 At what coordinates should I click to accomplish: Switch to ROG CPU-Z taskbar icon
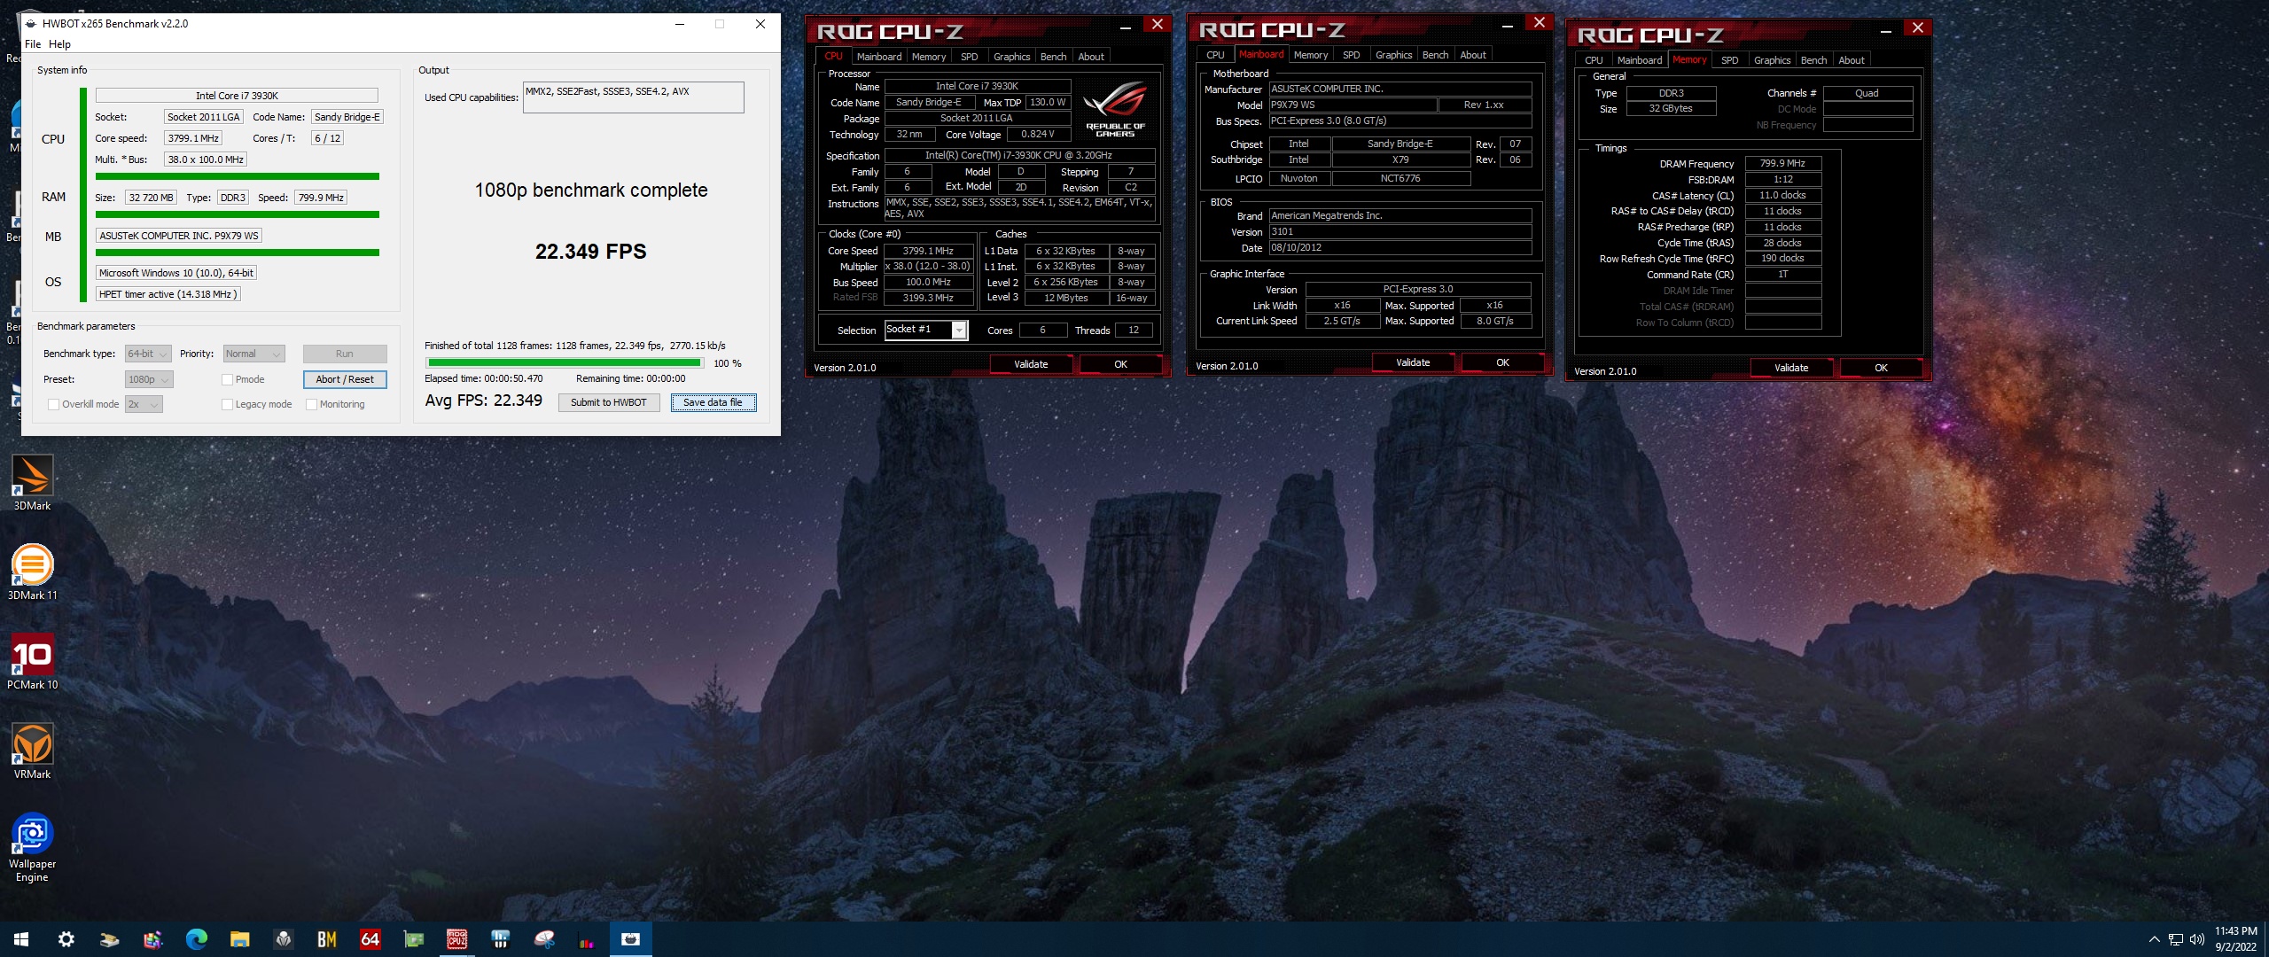(x=456, y=939)
